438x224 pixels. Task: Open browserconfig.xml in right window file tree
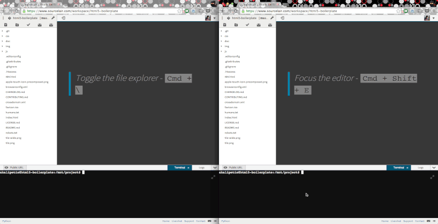[236, 87]
